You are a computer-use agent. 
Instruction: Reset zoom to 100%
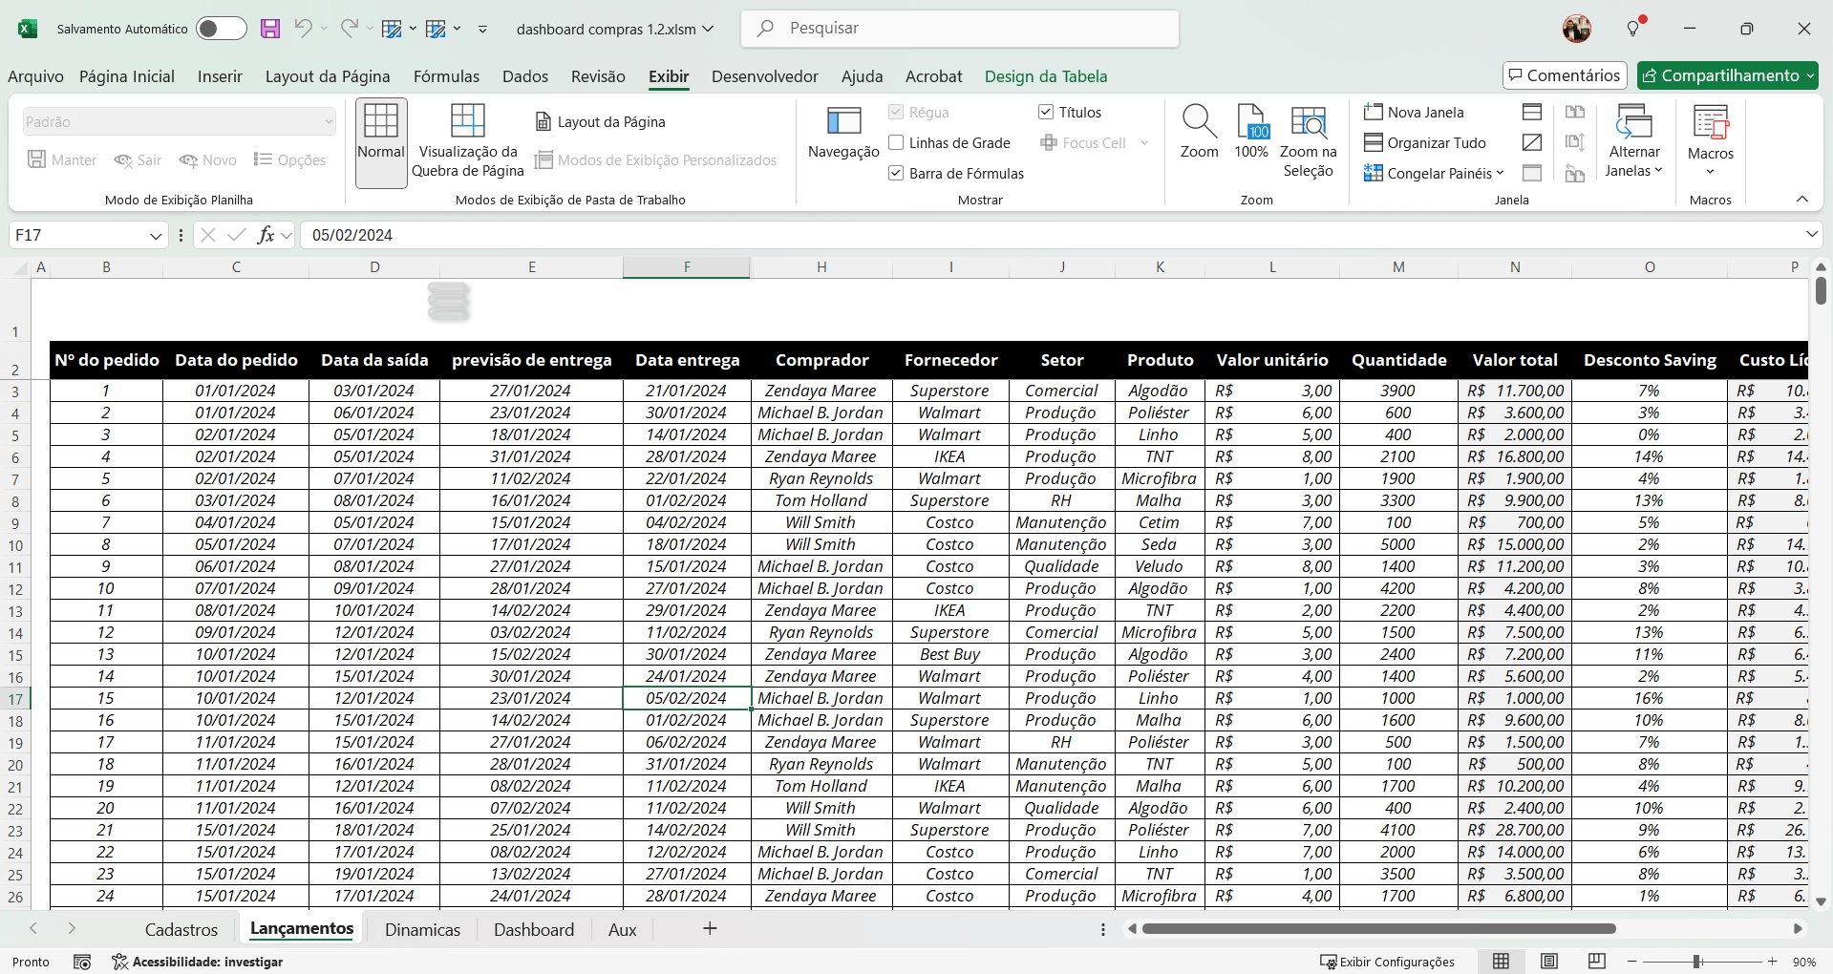[1251, 132]
